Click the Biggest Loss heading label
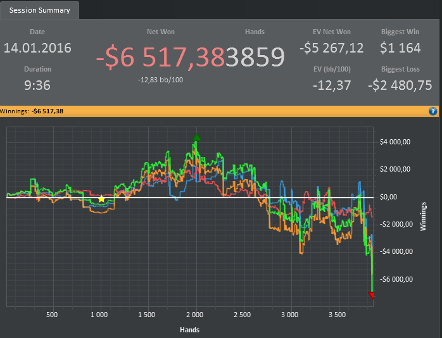Image resolution: width=442 pixels, height=338 pixels. point(400,69)
